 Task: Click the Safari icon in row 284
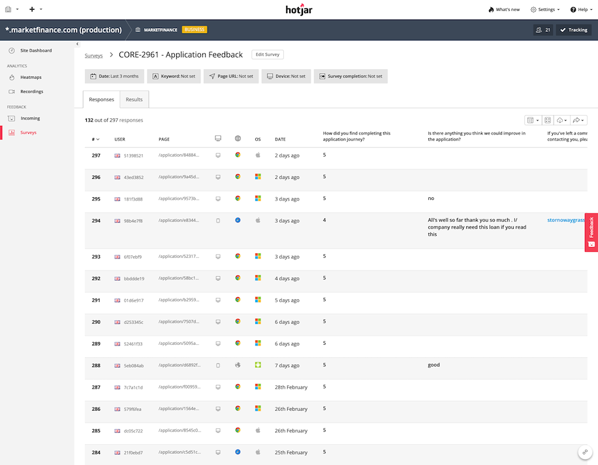click(238, 452)
